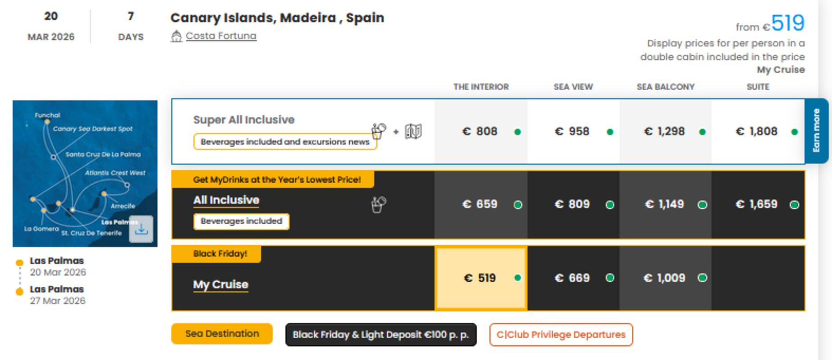Click the first Las Palmas itinerary marker dot
The height and width of the screenshot is (360, 832).
click(19, 263)
